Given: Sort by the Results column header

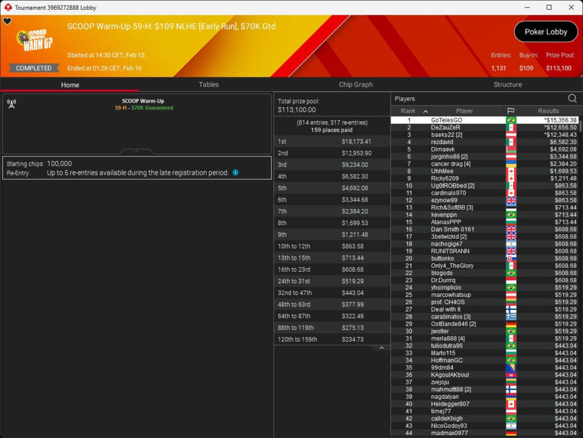Looking at the screenshot, I should (548, 111).
